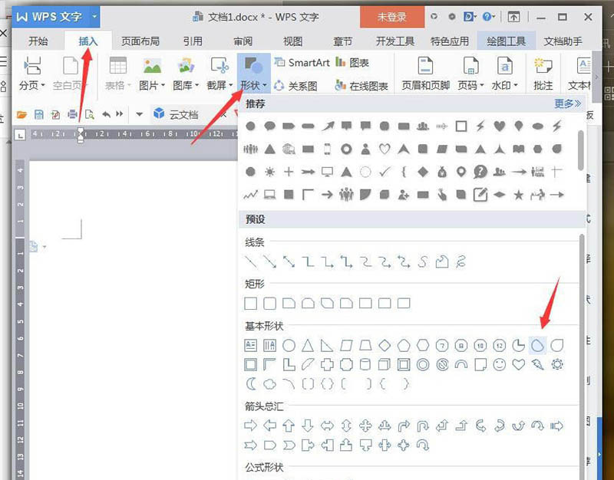Insert 页码 page number
Viewport: 614px width, 480px height.
(x=470, y=73)
